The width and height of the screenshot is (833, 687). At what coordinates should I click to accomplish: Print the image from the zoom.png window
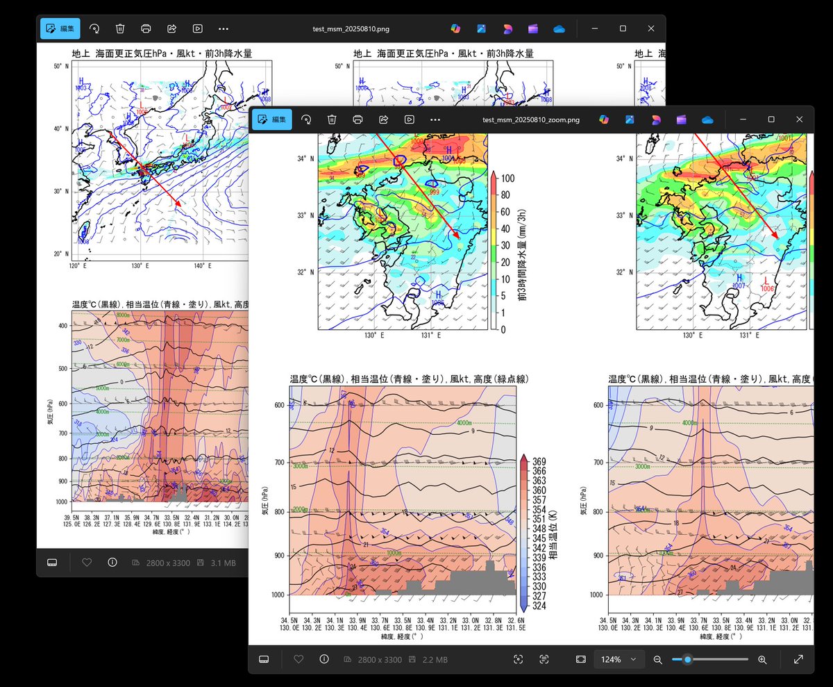(x=357, y=119)
